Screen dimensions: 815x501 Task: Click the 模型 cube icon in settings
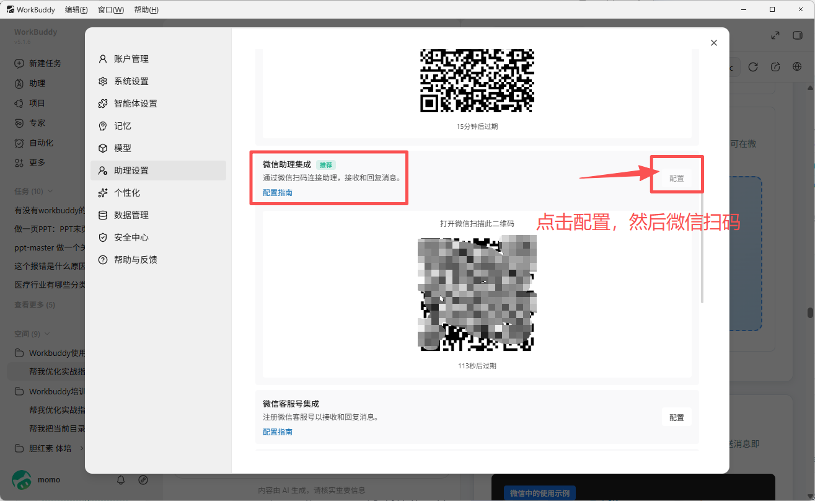tap(103, 148)
